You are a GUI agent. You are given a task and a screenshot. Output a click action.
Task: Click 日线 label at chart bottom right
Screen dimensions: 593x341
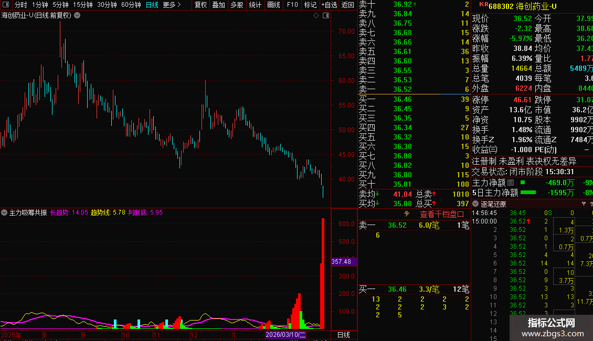[x=343, y=335]
